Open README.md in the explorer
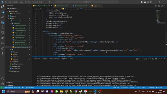 click(x=16, y=69)
